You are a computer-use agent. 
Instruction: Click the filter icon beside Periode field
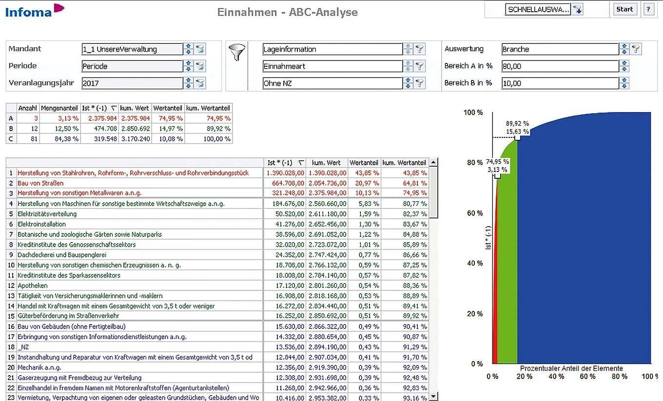click(x=200, y=66)
